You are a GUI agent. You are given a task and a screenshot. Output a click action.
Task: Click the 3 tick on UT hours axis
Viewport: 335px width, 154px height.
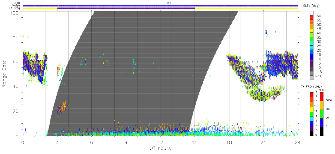pyautogui.click(x=57, y=142)
